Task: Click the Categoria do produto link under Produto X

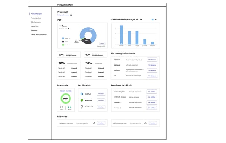Action: click(x=63, y=15)
